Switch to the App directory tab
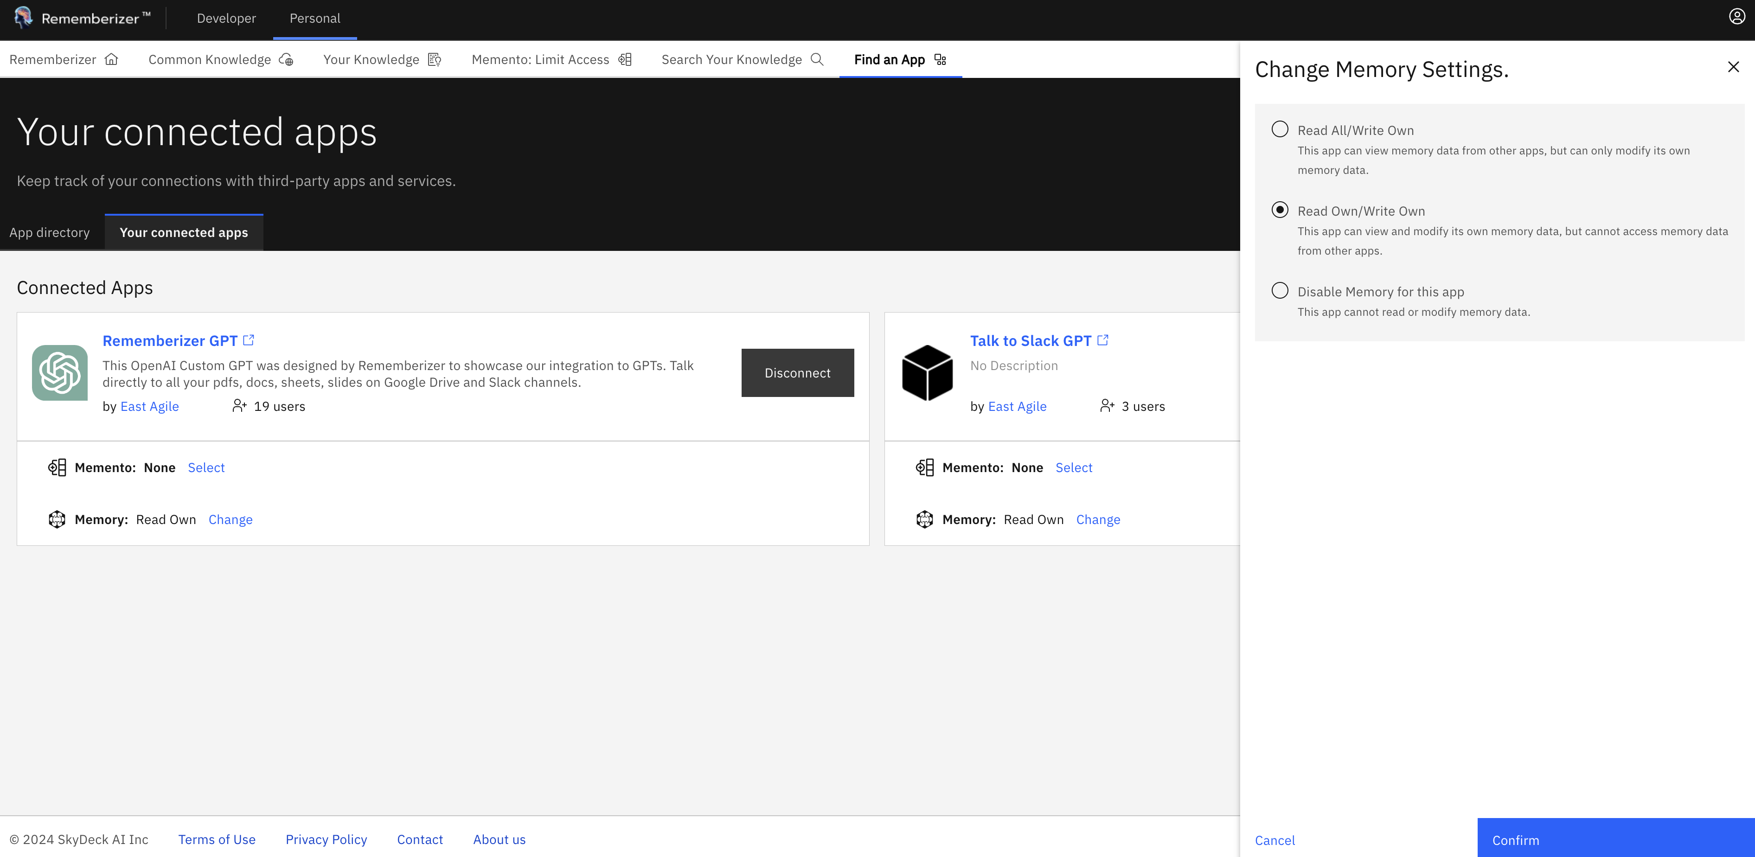 50,232
